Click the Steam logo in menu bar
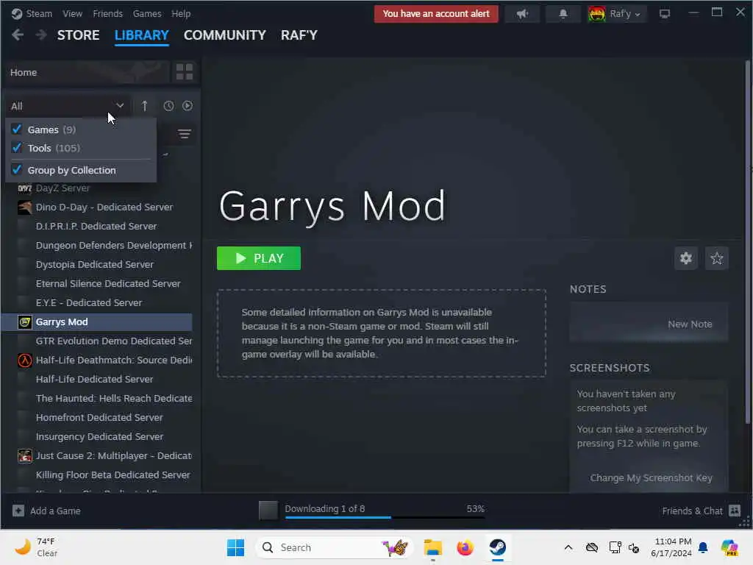The height and width of the screenshot is (565, 753). click(x=17, y=13)
